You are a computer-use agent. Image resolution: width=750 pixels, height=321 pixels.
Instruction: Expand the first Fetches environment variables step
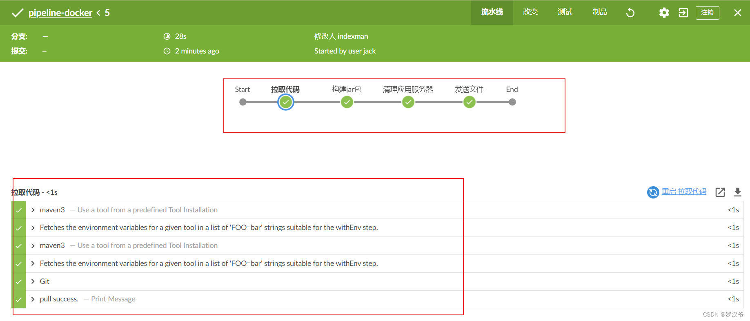click(33, 227)
